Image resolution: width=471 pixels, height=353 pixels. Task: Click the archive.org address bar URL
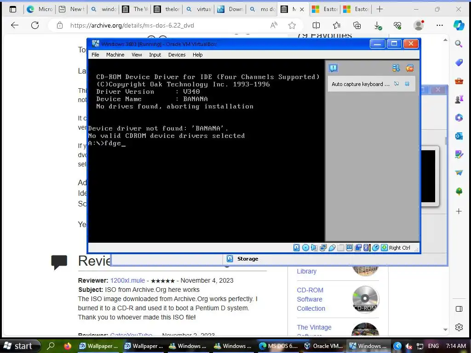click(x=132, y=26)
